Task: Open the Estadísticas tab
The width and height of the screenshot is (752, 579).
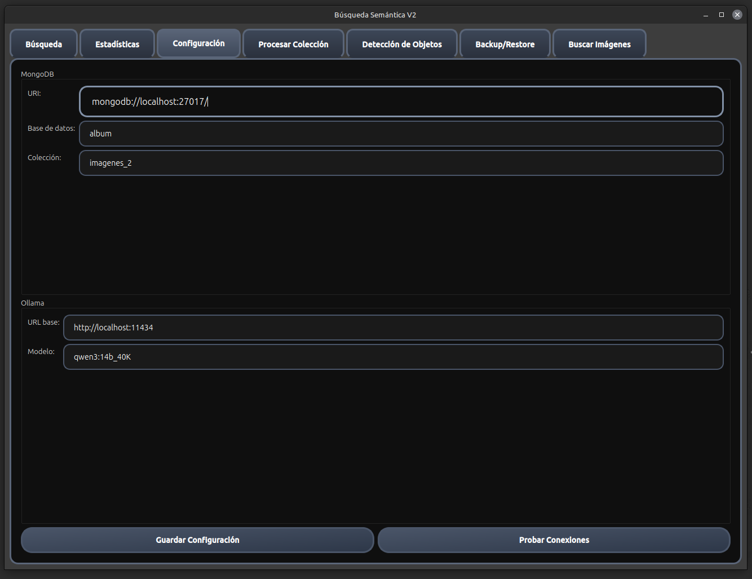Action: coord(117,44)
